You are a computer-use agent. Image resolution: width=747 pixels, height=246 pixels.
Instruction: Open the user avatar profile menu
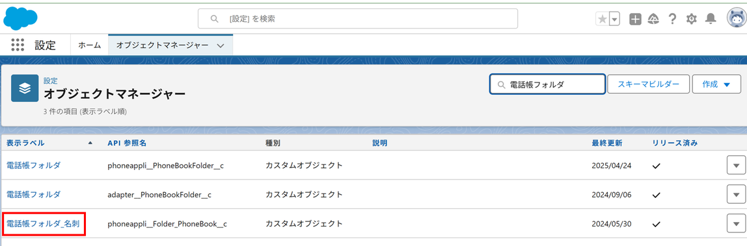(x=736, y=19)
